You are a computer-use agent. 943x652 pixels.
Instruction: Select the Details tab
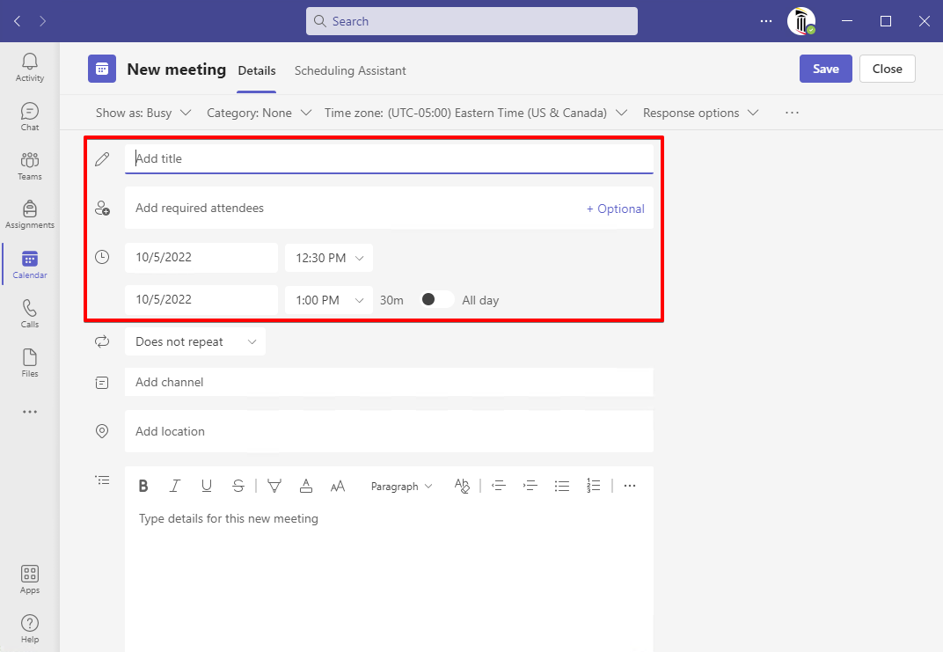(257, 70)
